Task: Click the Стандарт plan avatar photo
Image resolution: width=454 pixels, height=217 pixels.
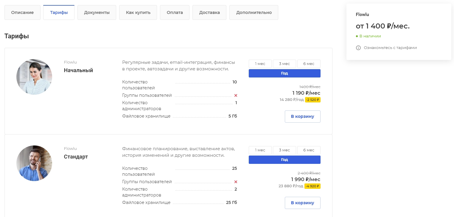Action: (x=34, y=163)
